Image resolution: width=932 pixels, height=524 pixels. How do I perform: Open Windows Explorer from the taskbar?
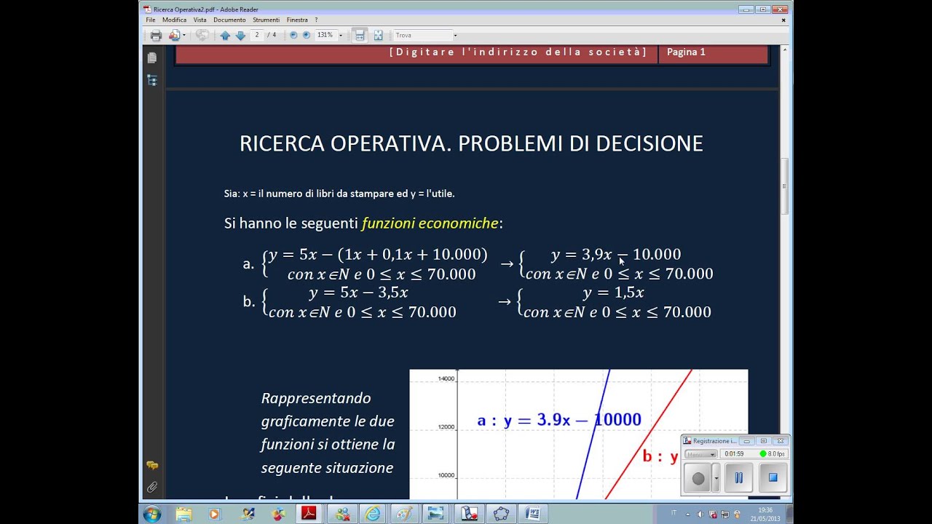coord(183,514)
